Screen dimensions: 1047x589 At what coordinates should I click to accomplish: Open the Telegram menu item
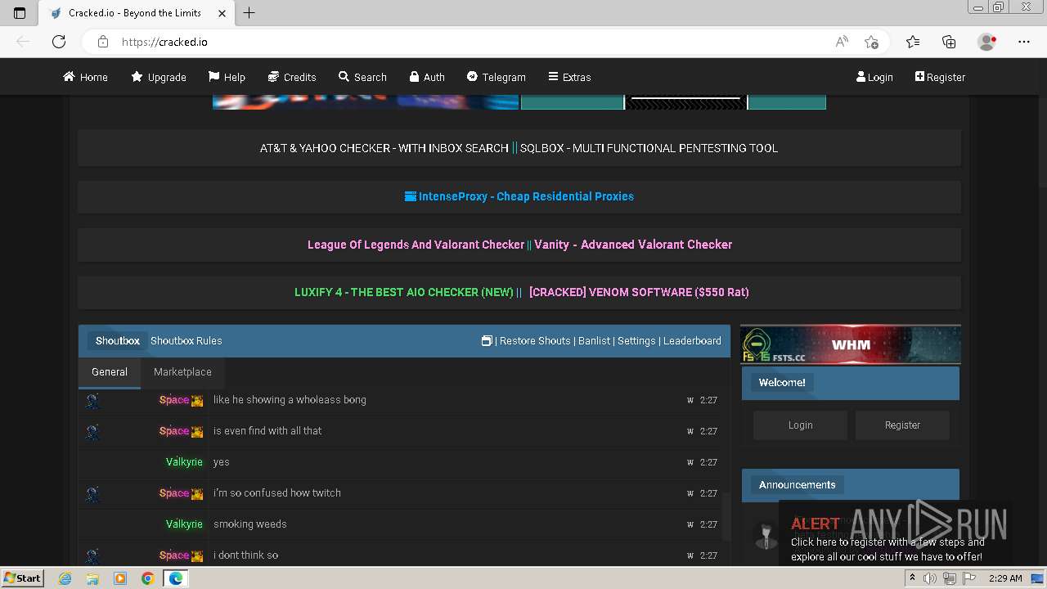pos(497,77)
